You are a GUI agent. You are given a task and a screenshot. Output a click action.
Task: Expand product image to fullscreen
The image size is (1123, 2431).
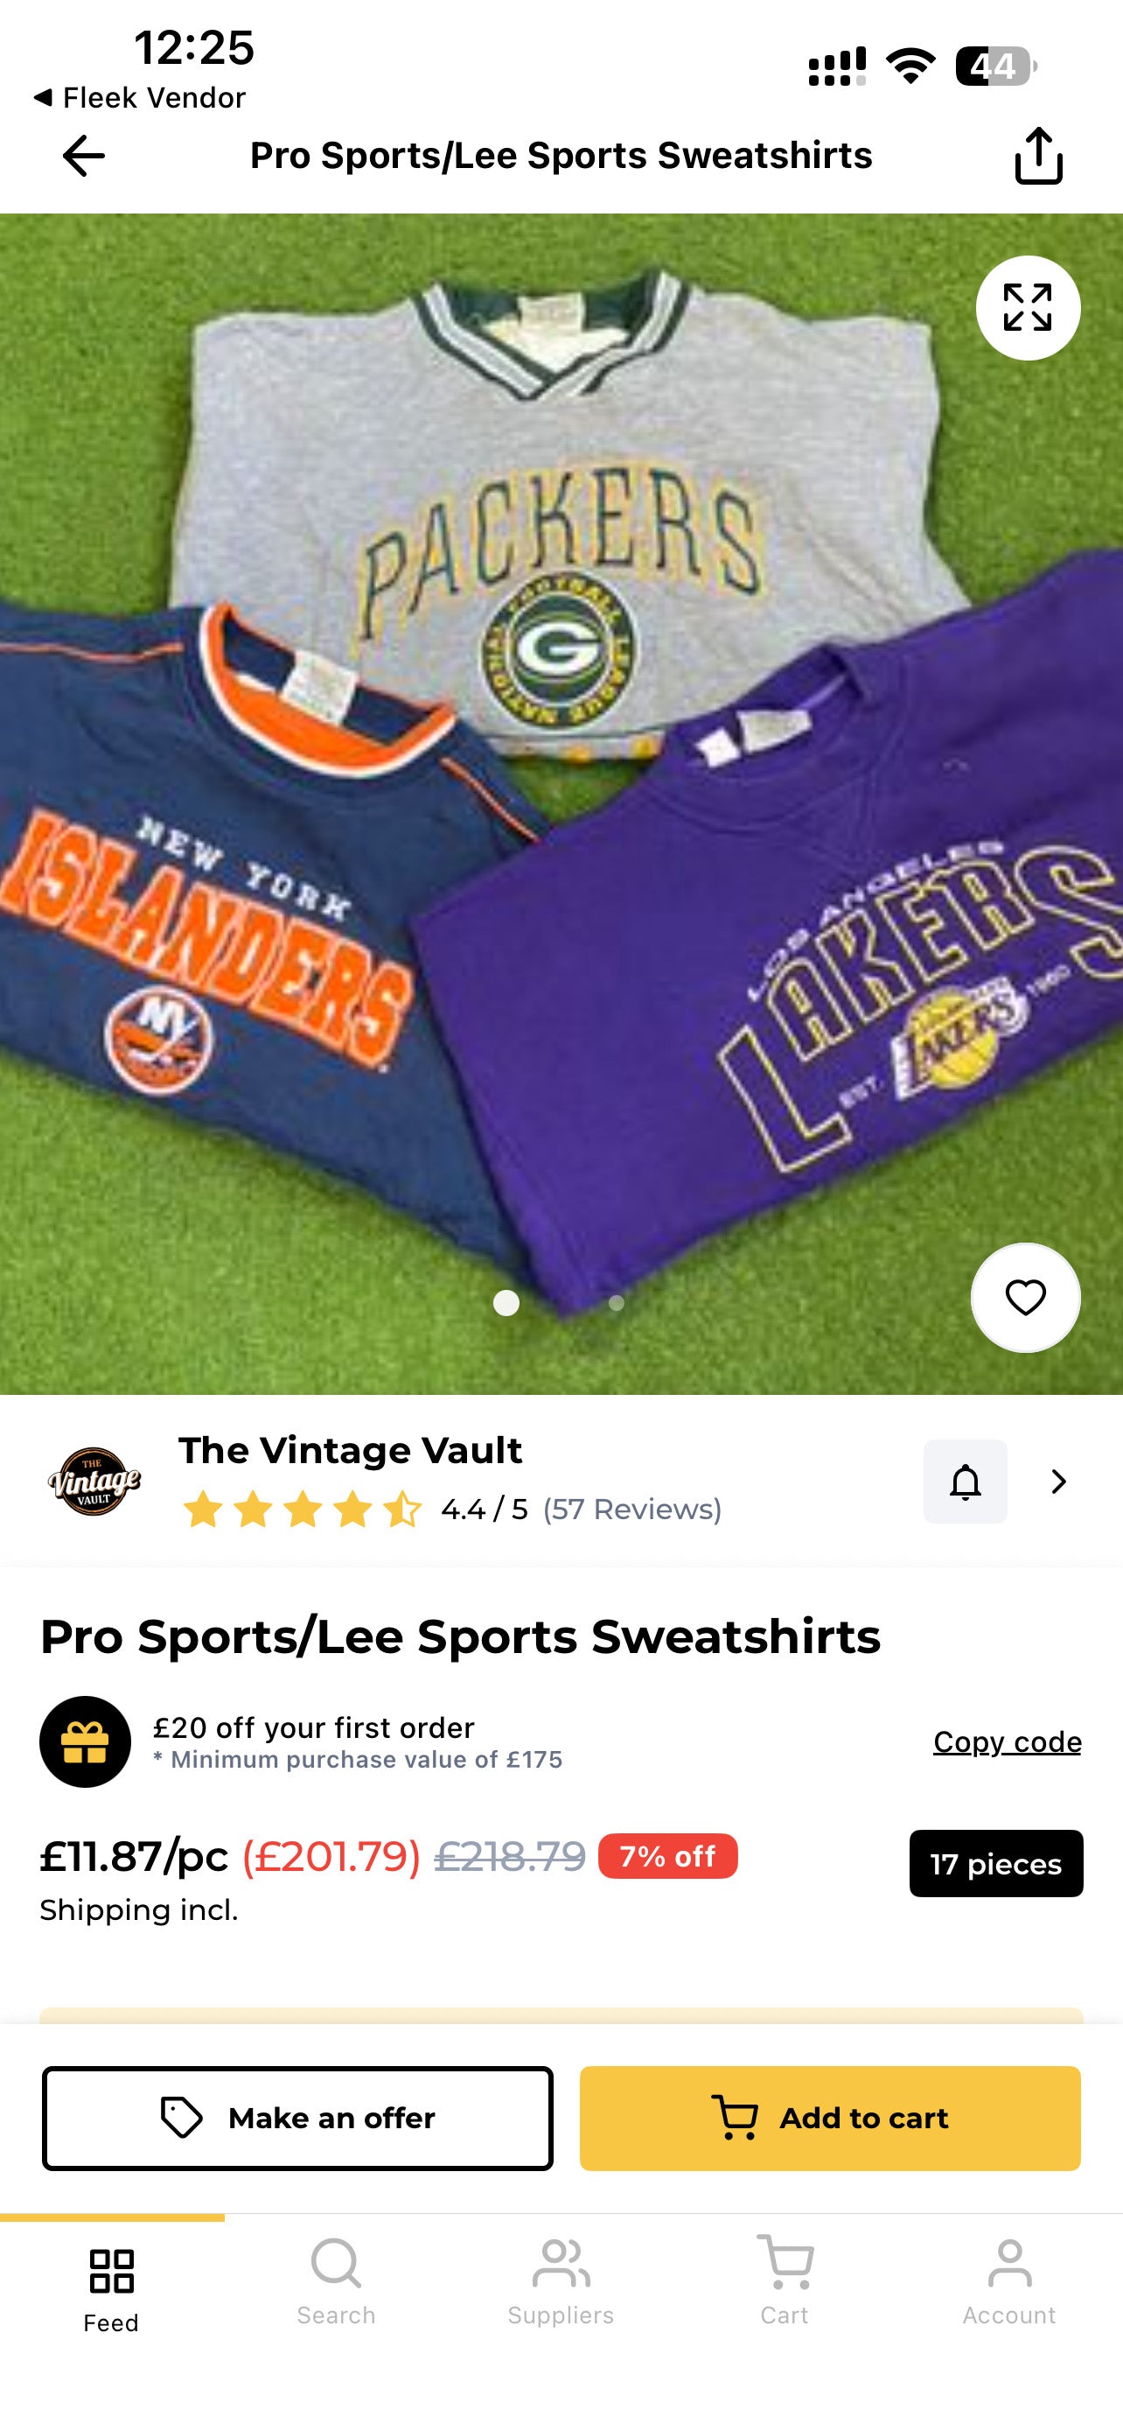coord(1028,308)
